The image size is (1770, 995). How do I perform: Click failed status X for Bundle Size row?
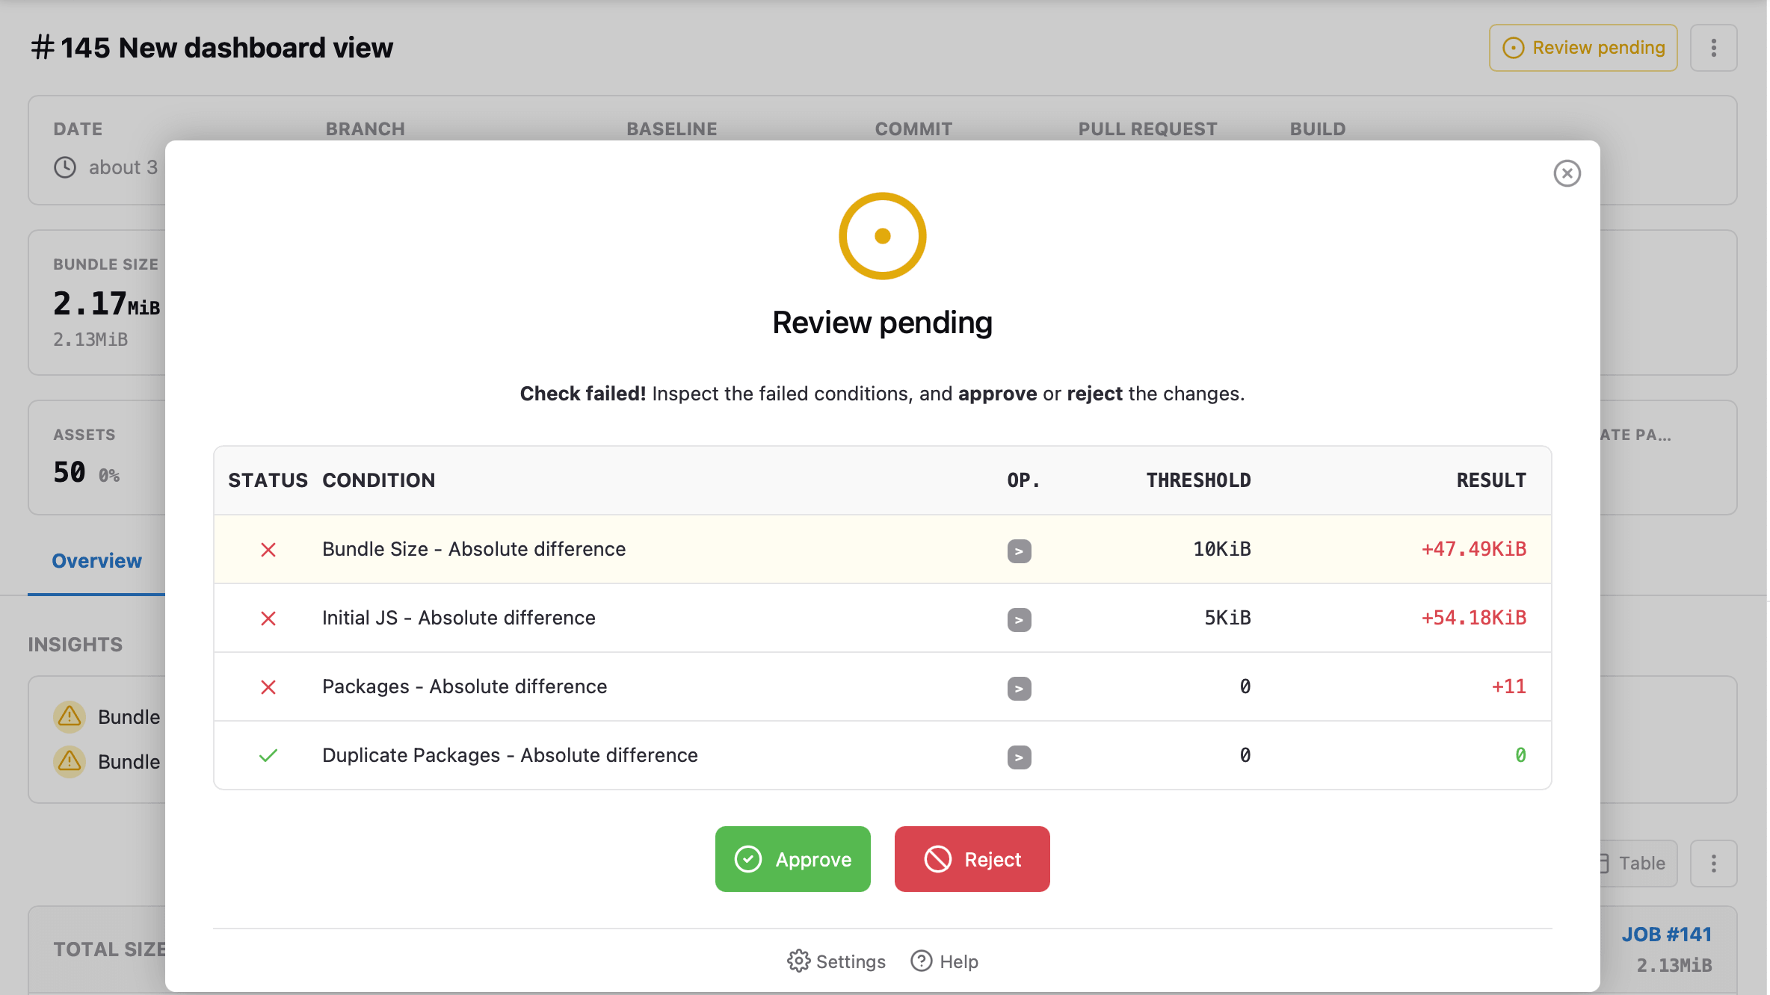click(x=268, y=550)
